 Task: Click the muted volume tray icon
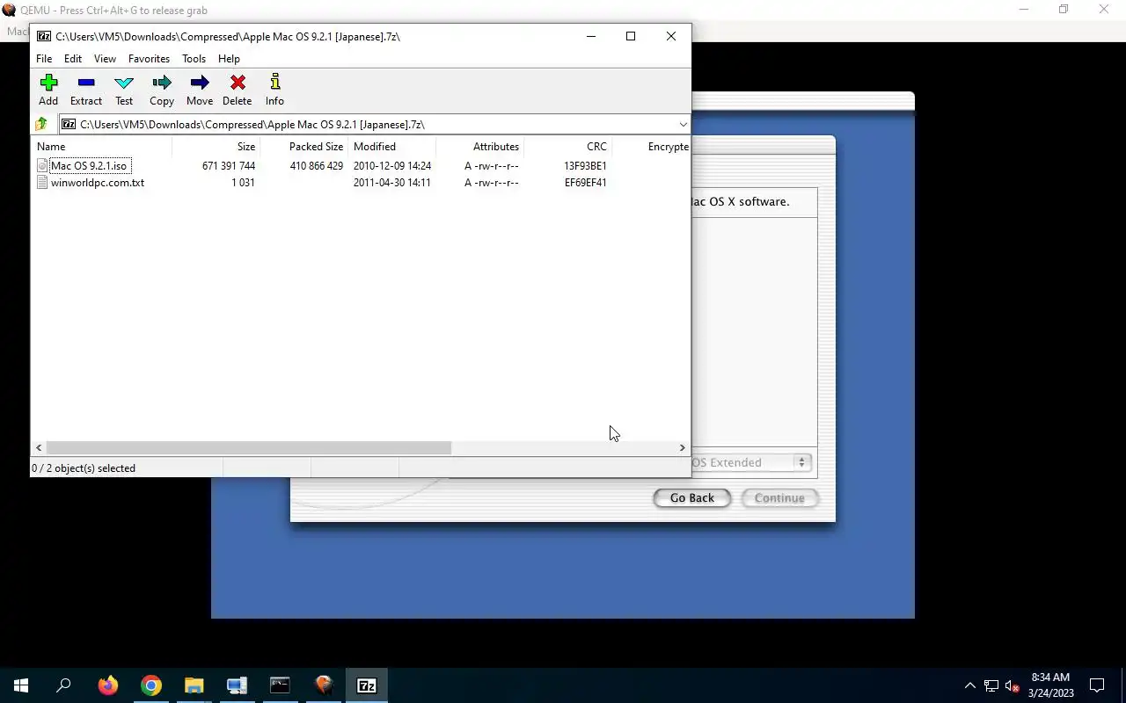click(1012, 685)
